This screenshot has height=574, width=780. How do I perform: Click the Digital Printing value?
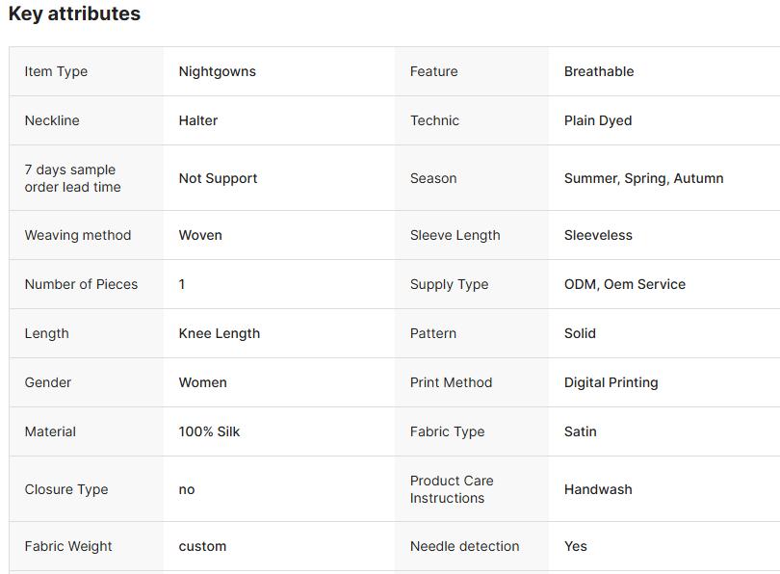pyautogui.click(x=611, y=382)
